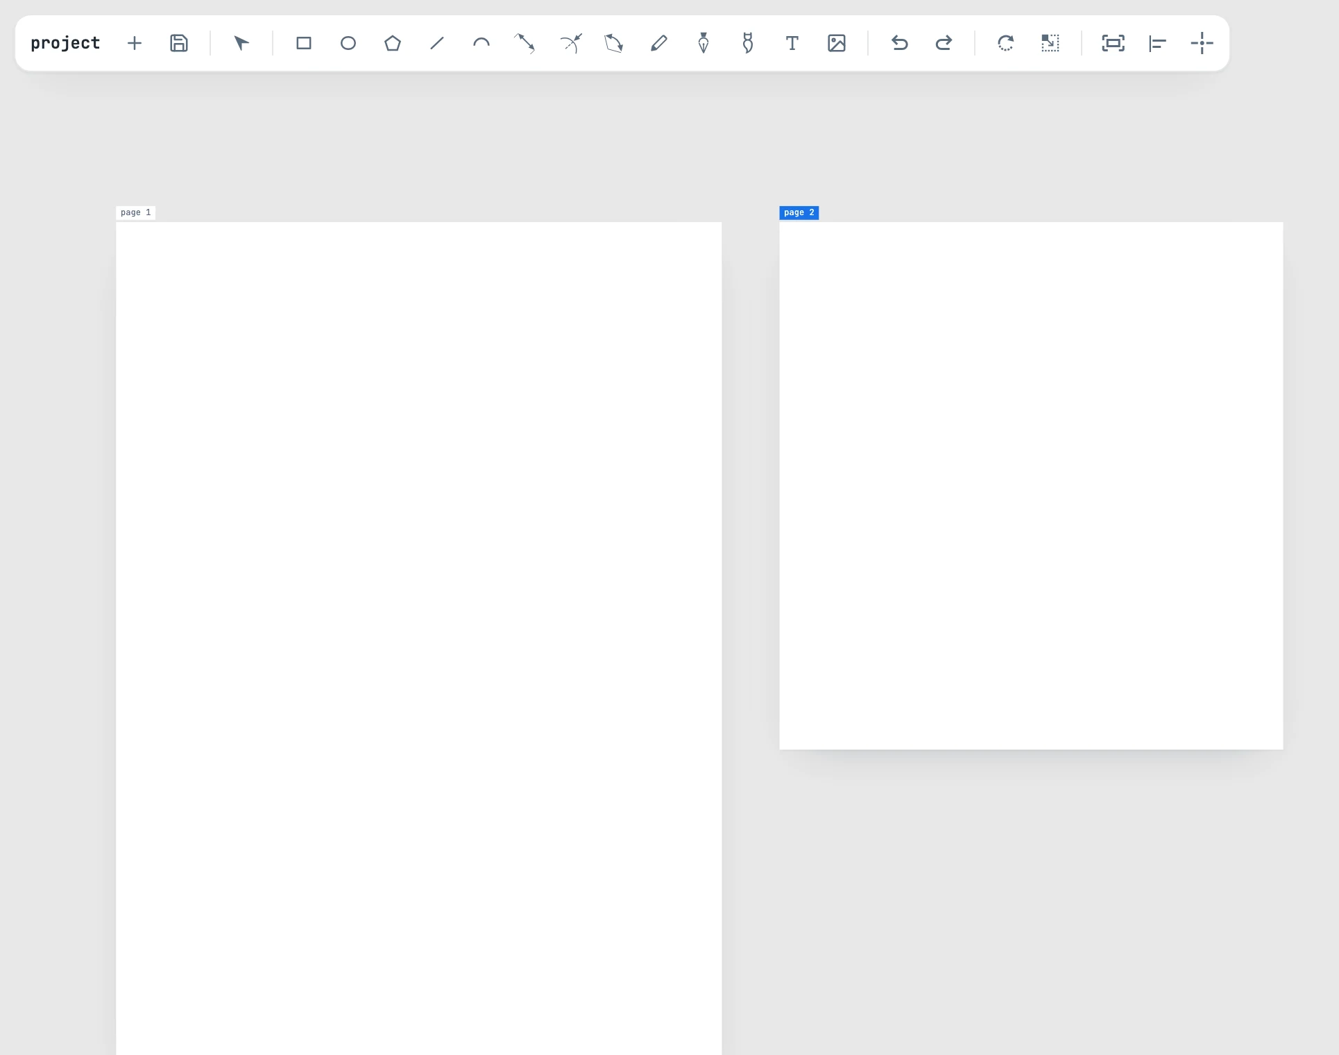Click the Scale resize tool icon
1339x1055 pixels.
[x=1050, y=43]
